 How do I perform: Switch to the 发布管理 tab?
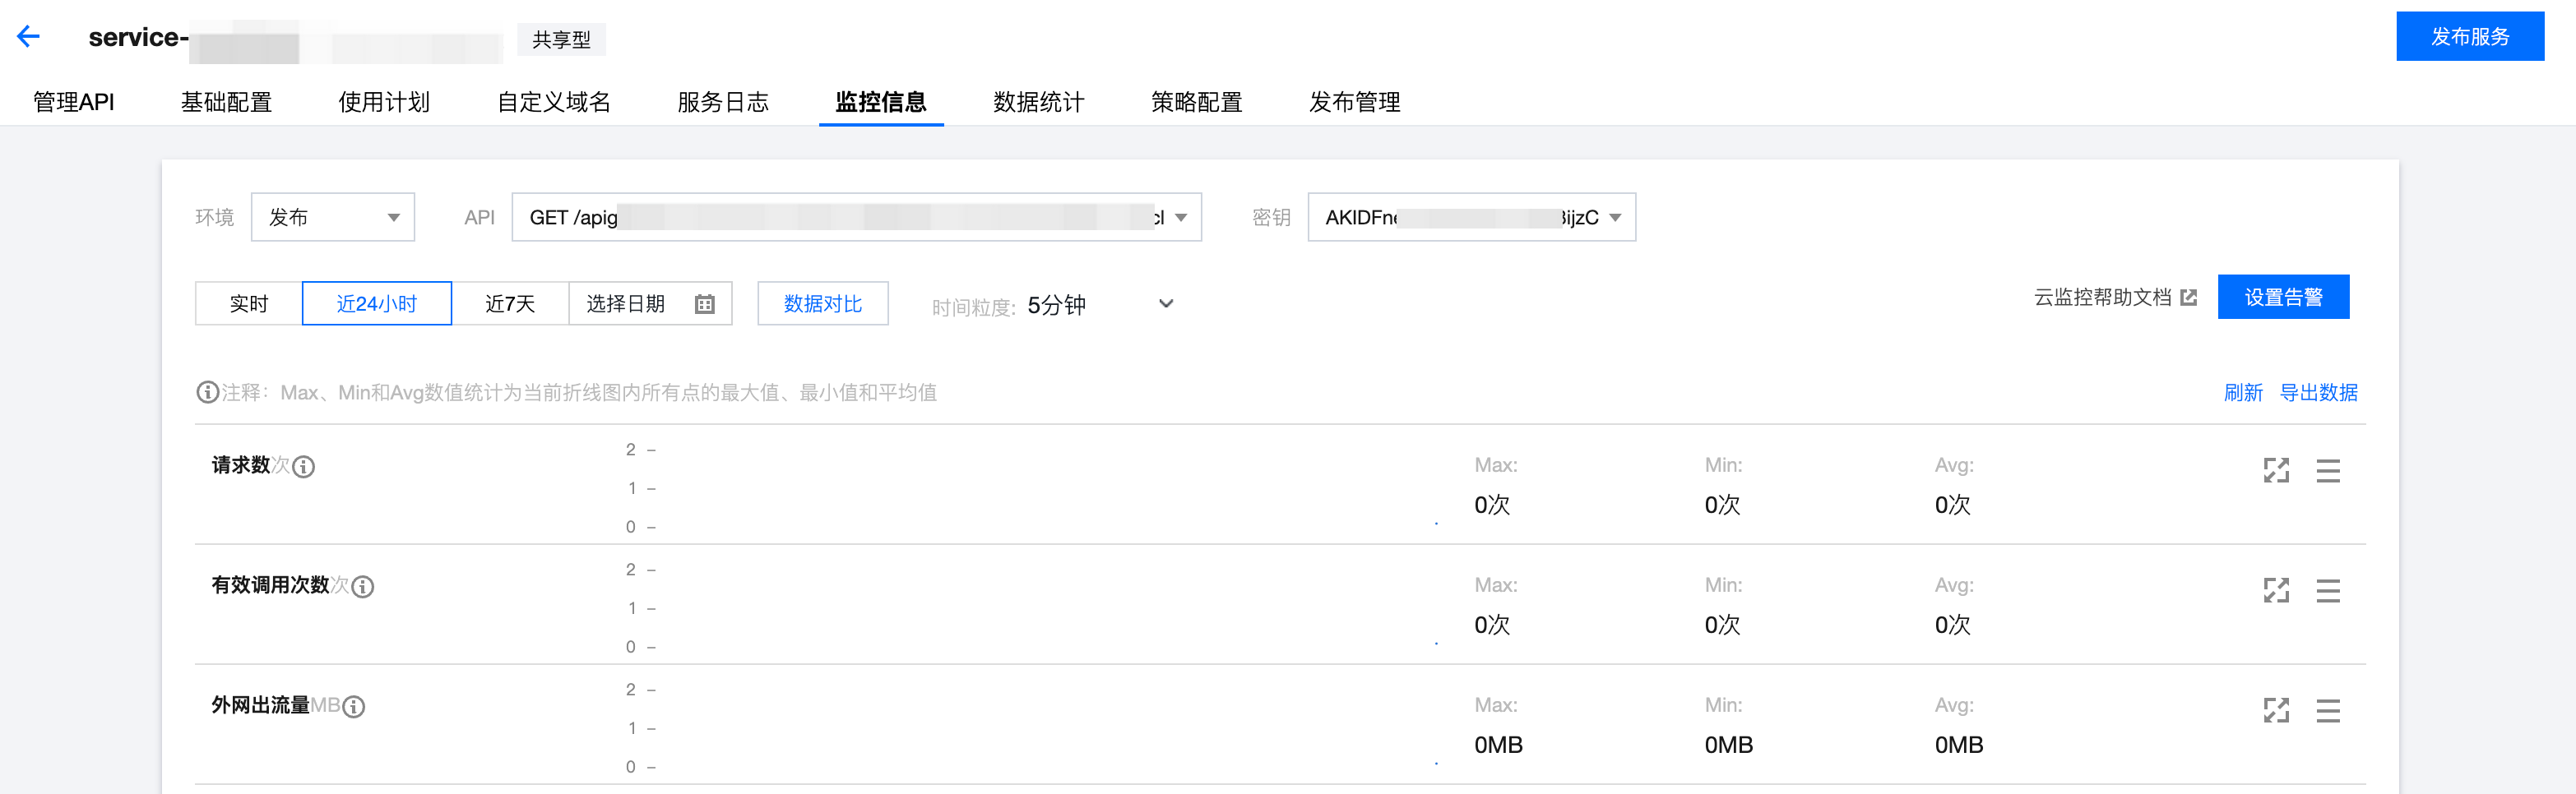point(1355,102)
